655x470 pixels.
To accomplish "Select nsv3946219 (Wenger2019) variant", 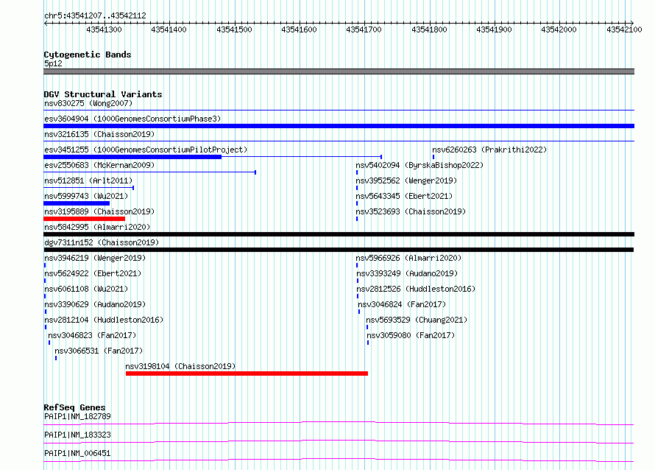I will pos(95,258).
